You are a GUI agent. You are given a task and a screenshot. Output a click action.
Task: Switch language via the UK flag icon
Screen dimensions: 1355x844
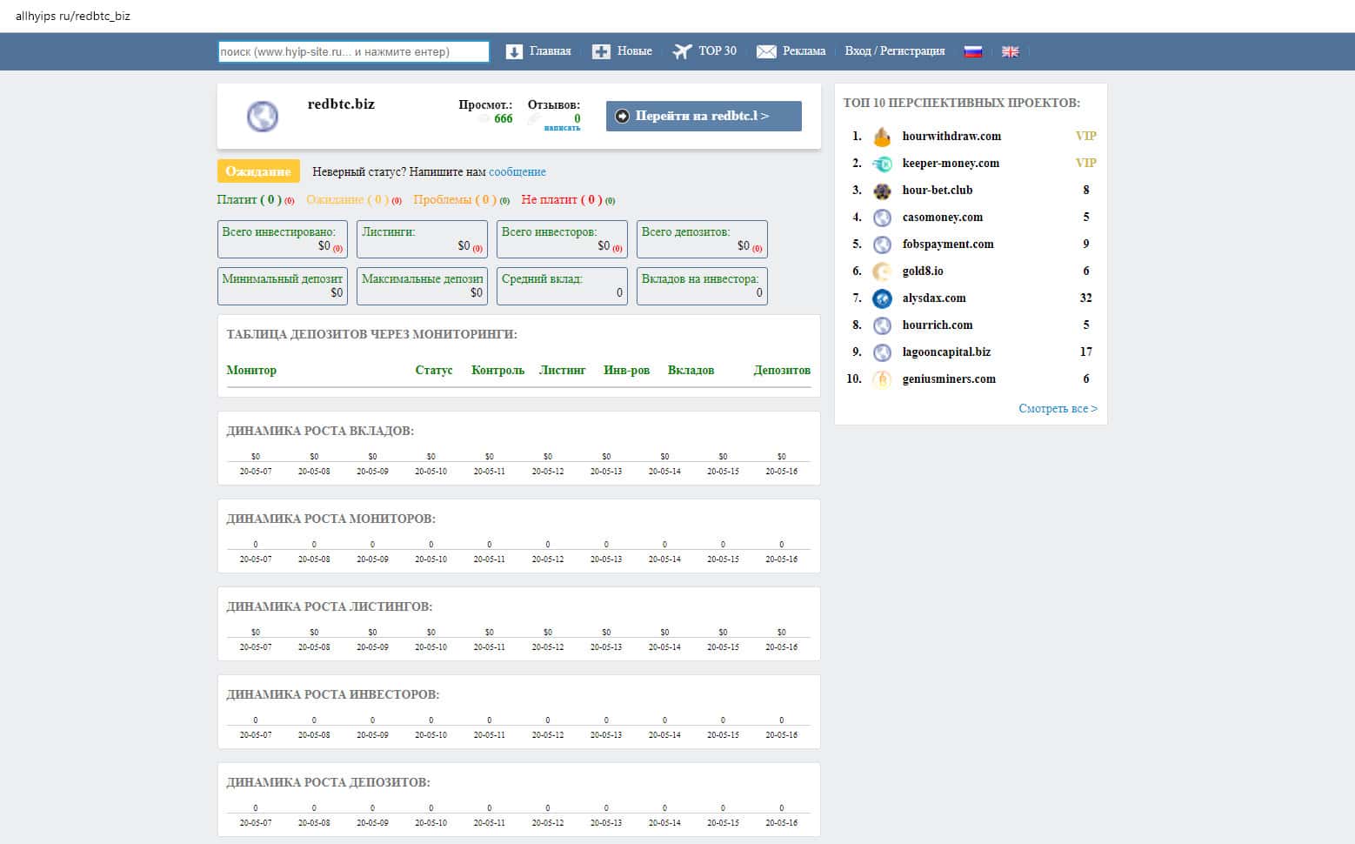[x=1010, y=51]
